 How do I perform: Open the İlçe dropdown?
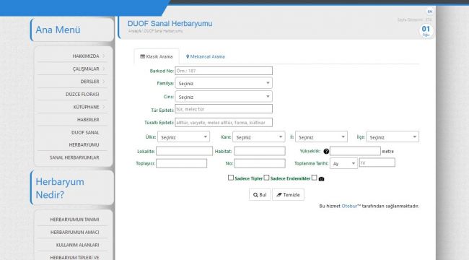pos(393,137)
